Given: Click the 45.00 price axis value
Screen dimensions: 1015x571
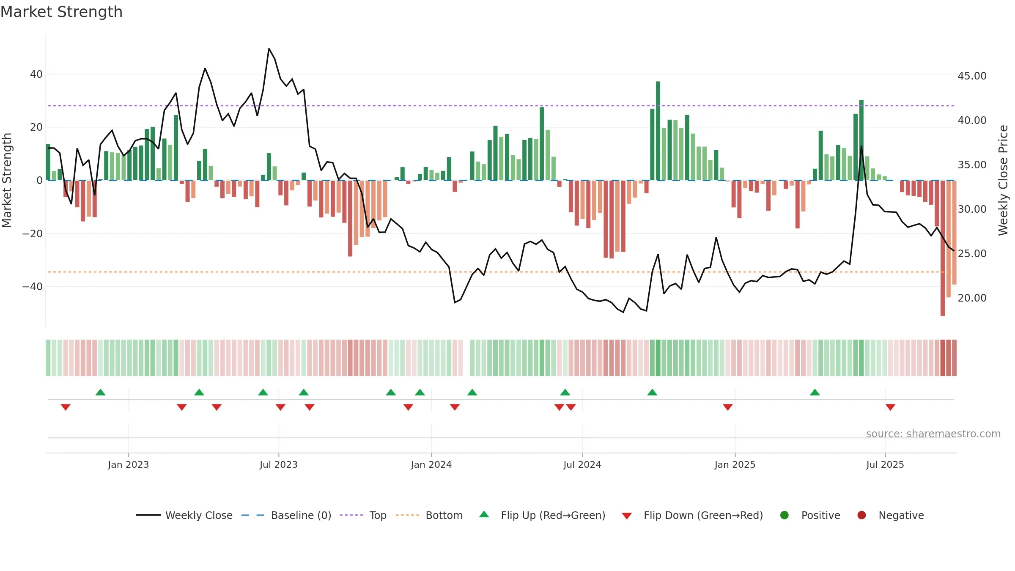Looking at the screenshot, I should coord(972,76).
